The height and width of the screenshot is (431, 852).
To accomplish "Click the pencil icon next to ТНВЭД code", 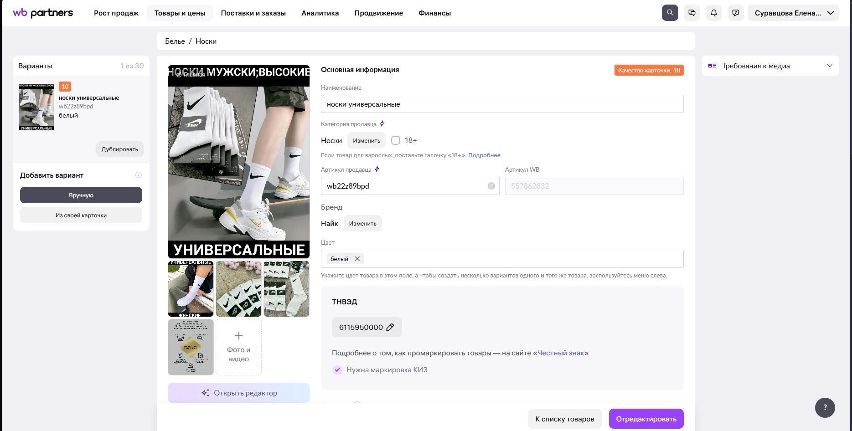I will coord(390,327).
